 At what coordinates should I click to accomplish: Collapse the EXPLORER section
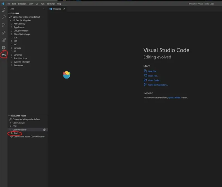pyautogui.click(x=9, y=13)
